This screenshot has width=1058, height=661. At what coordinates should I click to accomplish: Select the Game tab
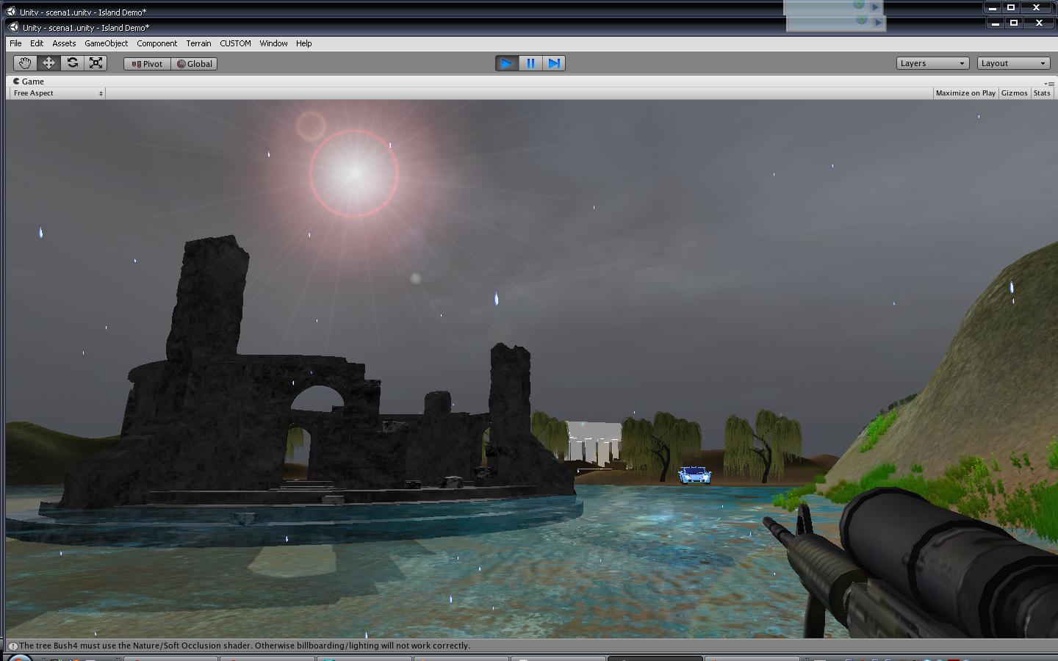[29, 82]
